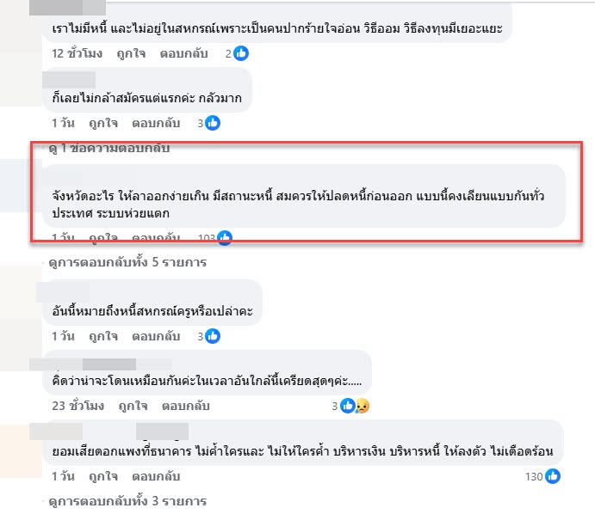
Task: Click ถูกใจ under the หนี้สหกรณ์ครู comment
Action: click(103, 336)
